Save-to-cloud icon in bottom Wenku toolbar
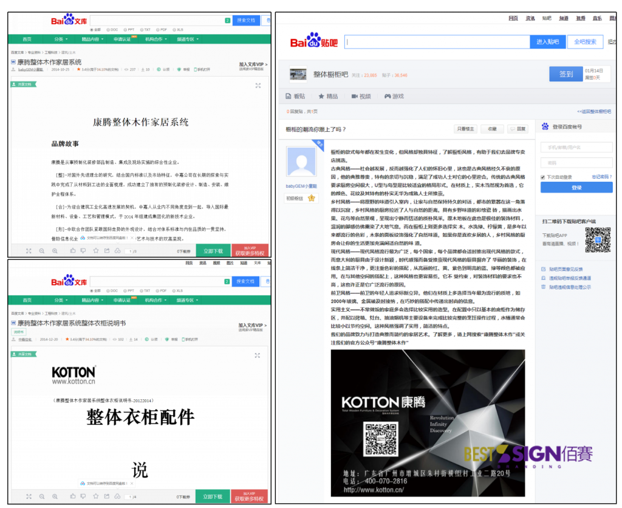622x508 pixels. tap(118, 496)
